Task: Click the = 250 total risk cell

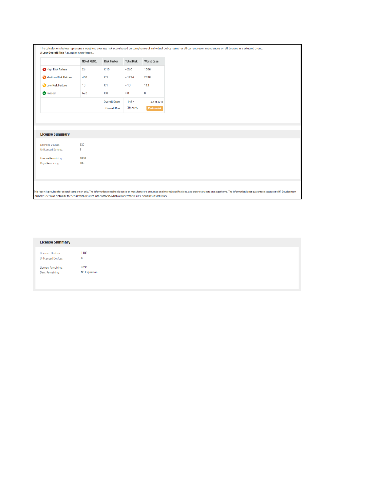Action: (x=129, y=69)
